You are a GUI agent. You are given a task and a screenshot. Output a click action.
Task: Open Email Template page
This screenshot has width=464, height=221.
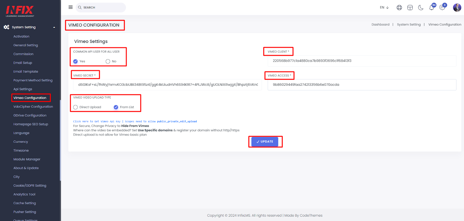pos(26,72)
